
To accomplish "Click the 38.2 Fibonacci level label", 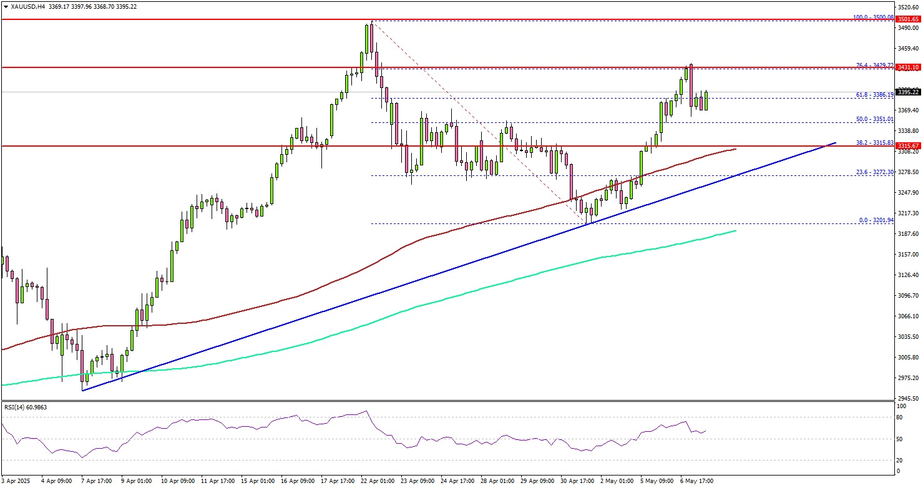I will [874, 143].
